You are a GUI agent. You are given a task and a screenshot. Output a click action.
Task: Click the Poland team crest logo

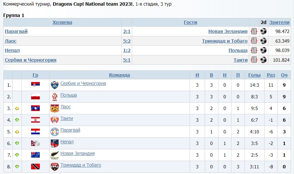point(55,97)
